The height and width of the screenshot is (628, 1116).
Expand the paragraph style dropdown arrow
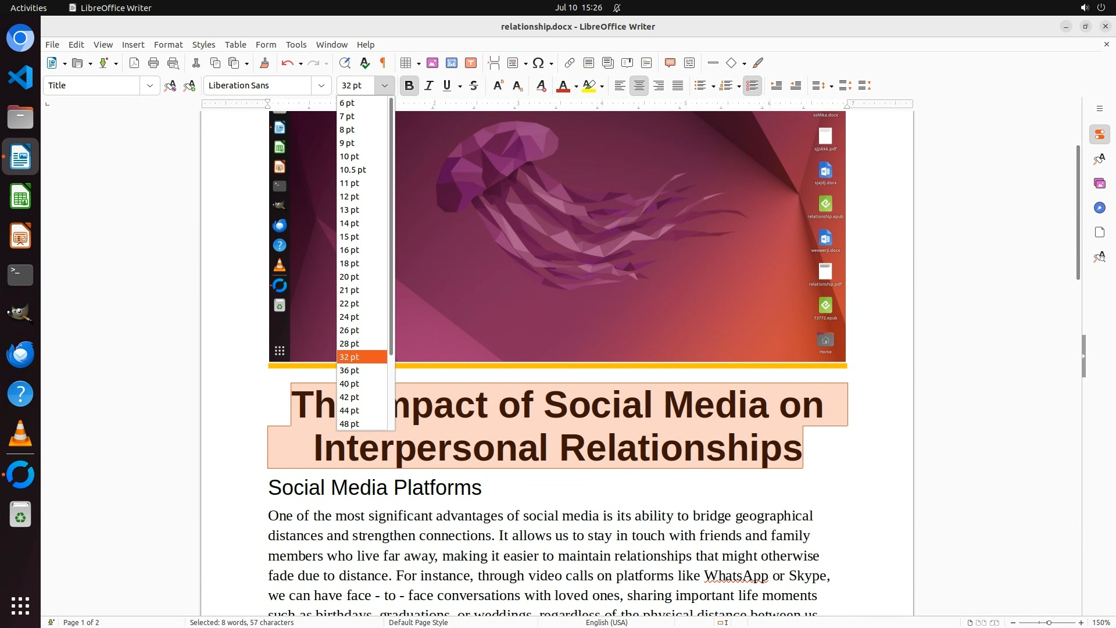[x=150, y=86]
